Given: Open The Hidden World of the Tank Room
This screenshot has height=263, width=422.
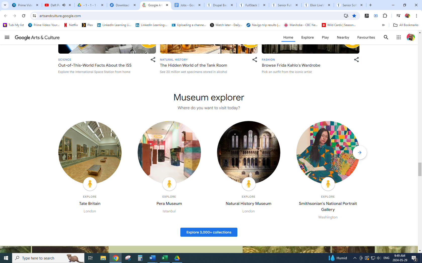Looking at the screenshot, I should pos(193,65).
